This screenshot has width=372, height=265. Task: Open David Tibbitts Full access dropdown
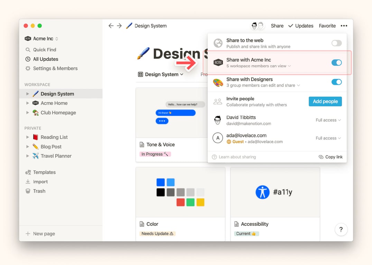(x=328, y=120)
